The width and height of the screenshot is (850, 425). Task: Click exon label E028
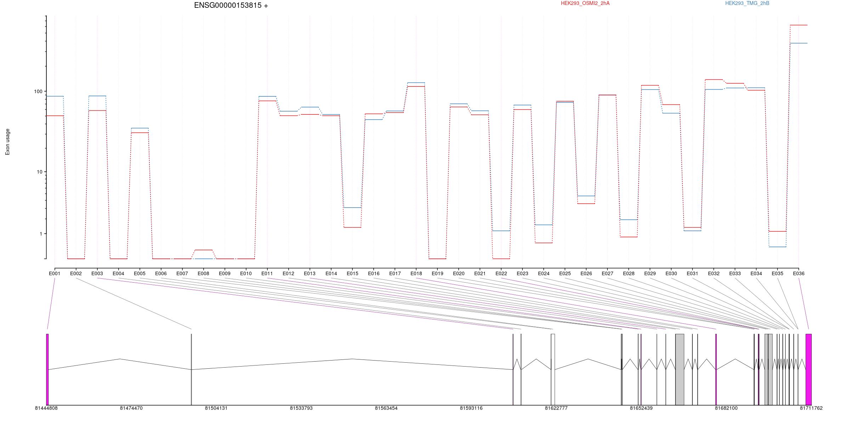tap(629, 273)
